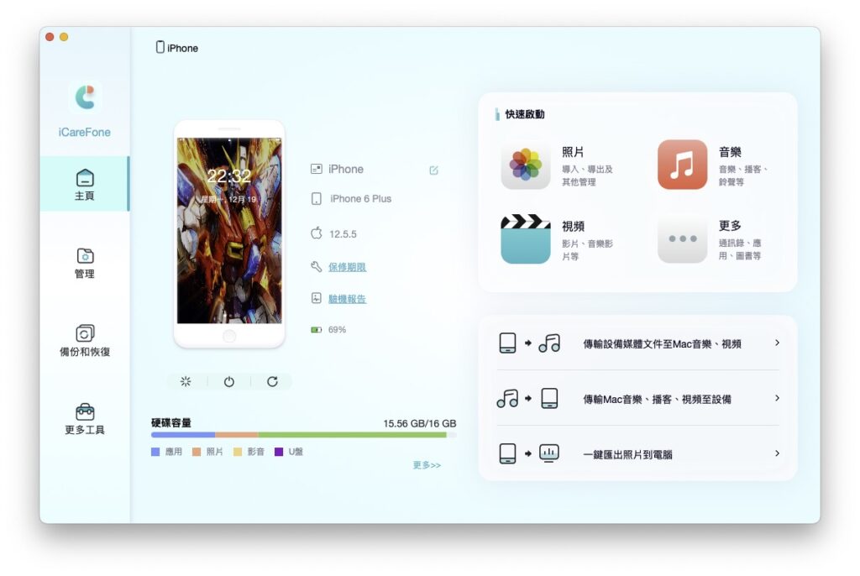Open the Music (音樂) quick start icon
Image resolution: width=860 pixels, height=576 pixels.
(x=682, y=165)
